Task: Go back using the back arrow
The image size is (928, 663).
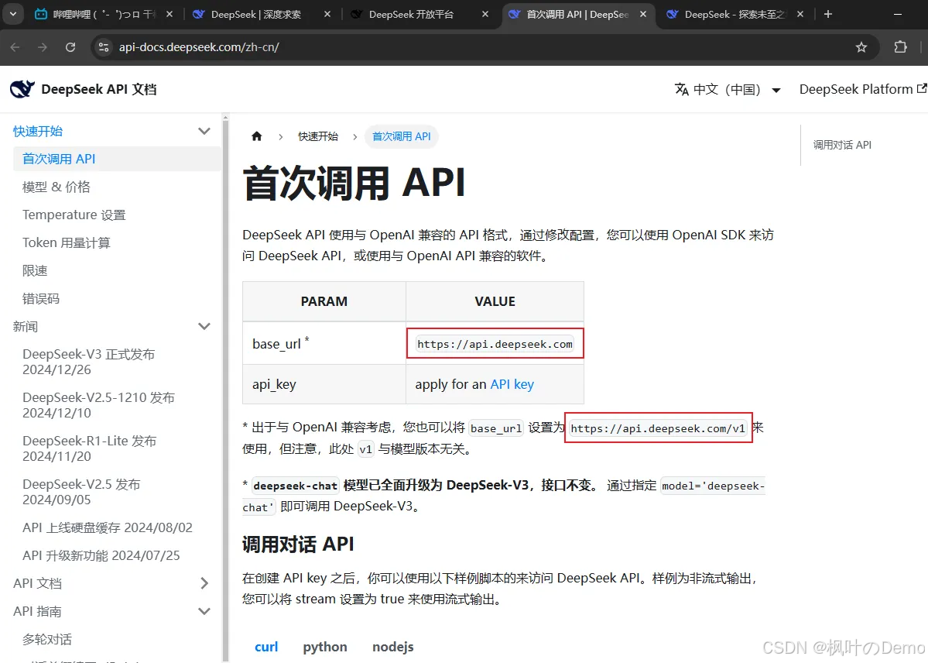Action: click(15, 46)
